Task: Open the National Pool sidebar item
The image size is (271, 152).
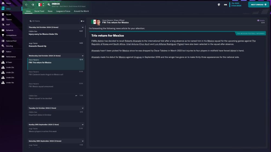Action: coord(11,41)
